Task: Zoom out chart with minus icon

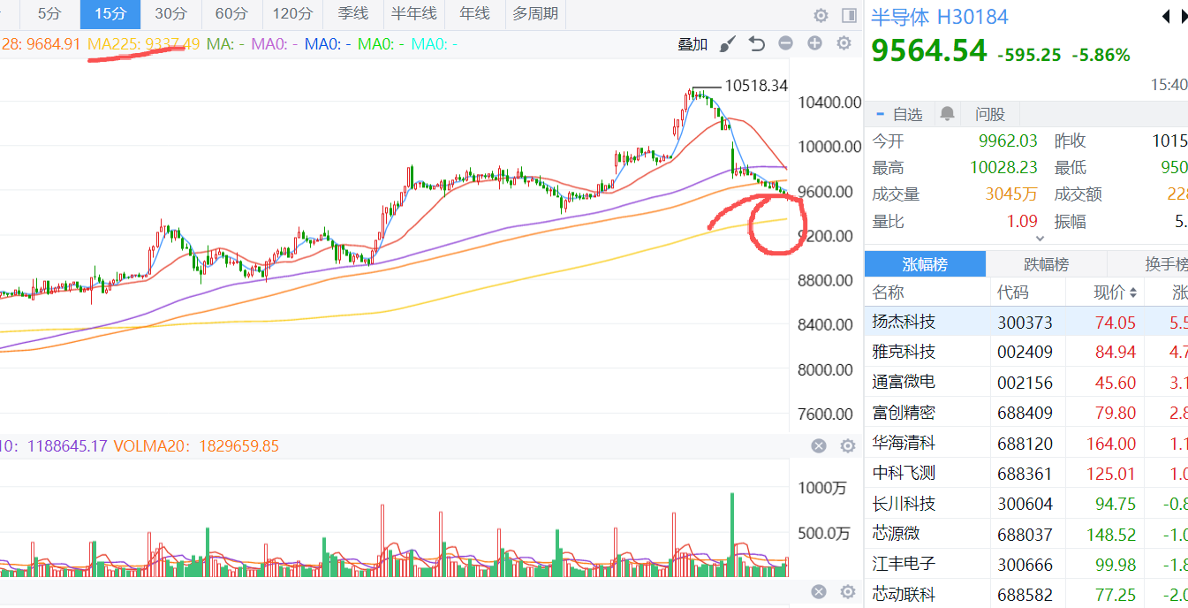Action: click(x=785, y=43)
